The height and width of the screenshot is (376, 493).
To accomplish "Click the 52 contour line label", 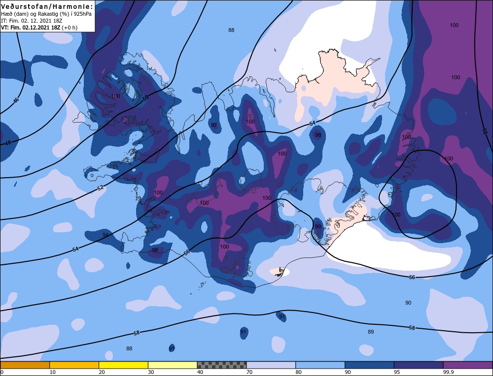I will click(x=100, y=188).
